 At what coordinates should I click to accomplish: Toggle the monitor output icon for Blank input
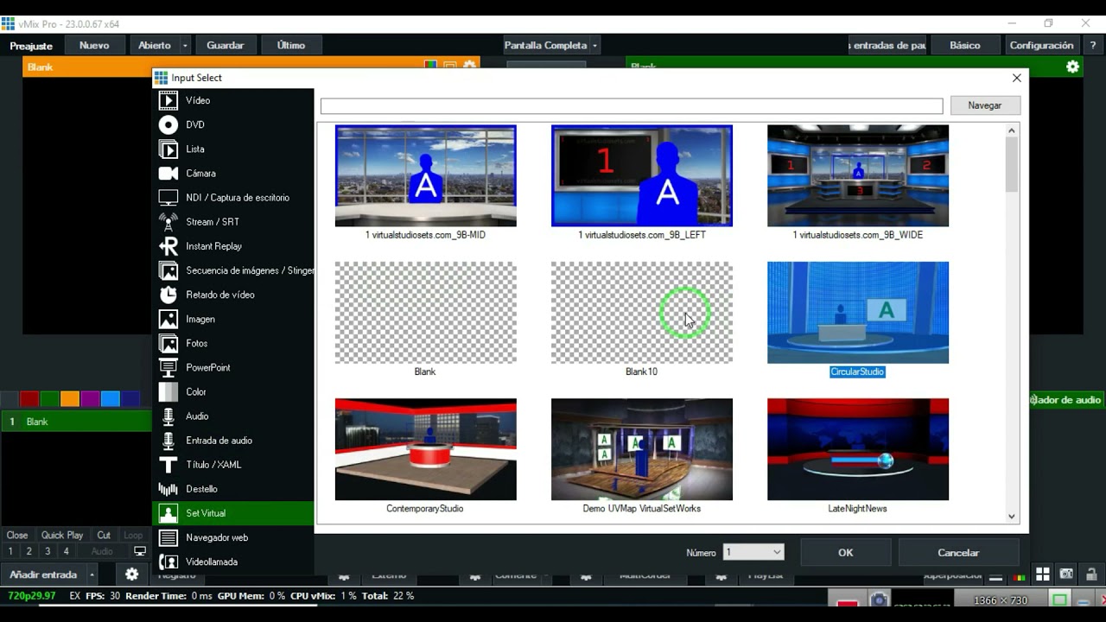[x=140, y=551]
